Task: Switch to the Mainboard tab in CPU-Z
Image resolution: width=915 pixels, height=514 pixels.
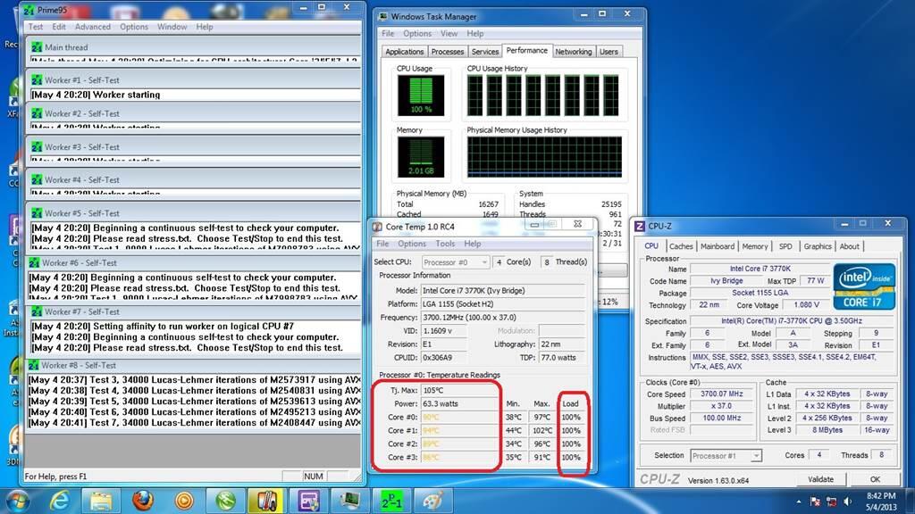Action: click(x=718, y=246)
